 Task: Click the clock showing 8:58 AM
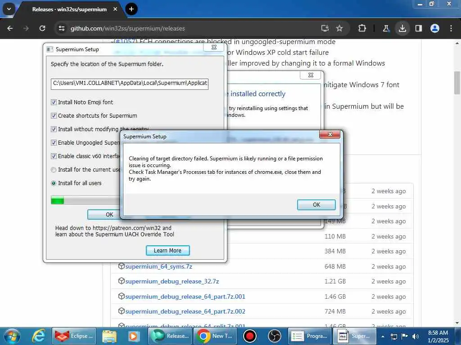438,333
